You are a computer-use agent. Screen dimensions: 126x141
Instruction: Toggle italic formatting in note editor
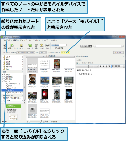coord(103,66)
